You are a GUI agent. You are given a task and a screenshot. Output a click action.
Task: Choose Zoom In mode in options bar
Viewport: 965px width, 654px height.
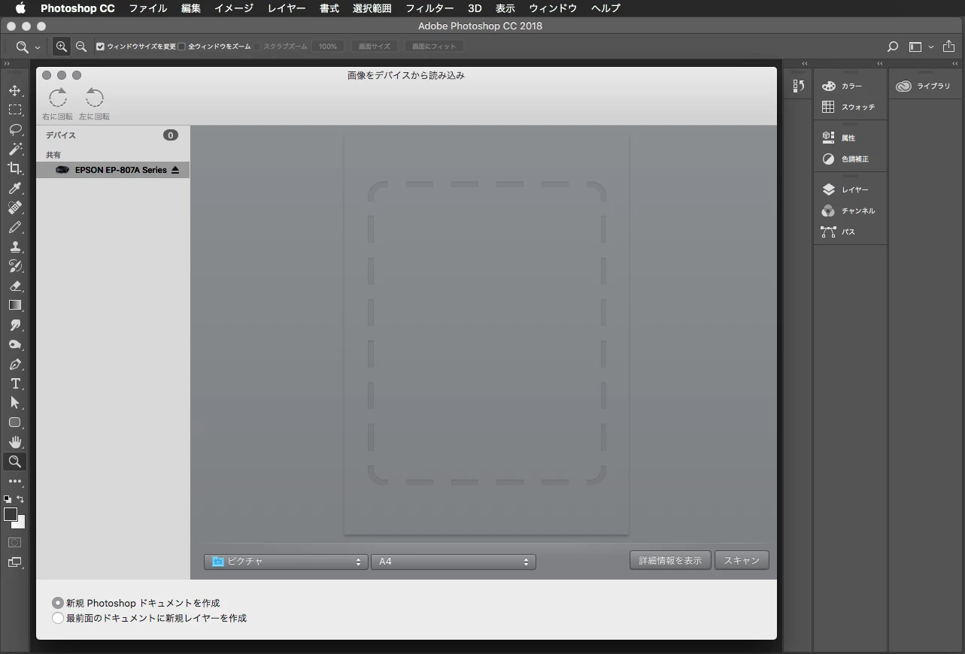62,47
